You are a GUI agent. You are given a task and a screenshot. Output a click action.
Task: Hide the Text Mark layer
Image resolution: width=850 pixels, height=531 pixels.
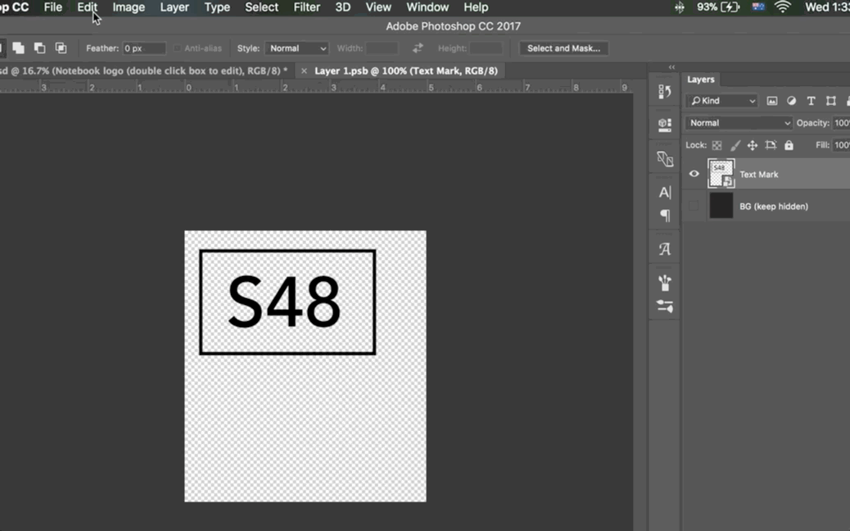pyautogui.click(x=694, y=174)
